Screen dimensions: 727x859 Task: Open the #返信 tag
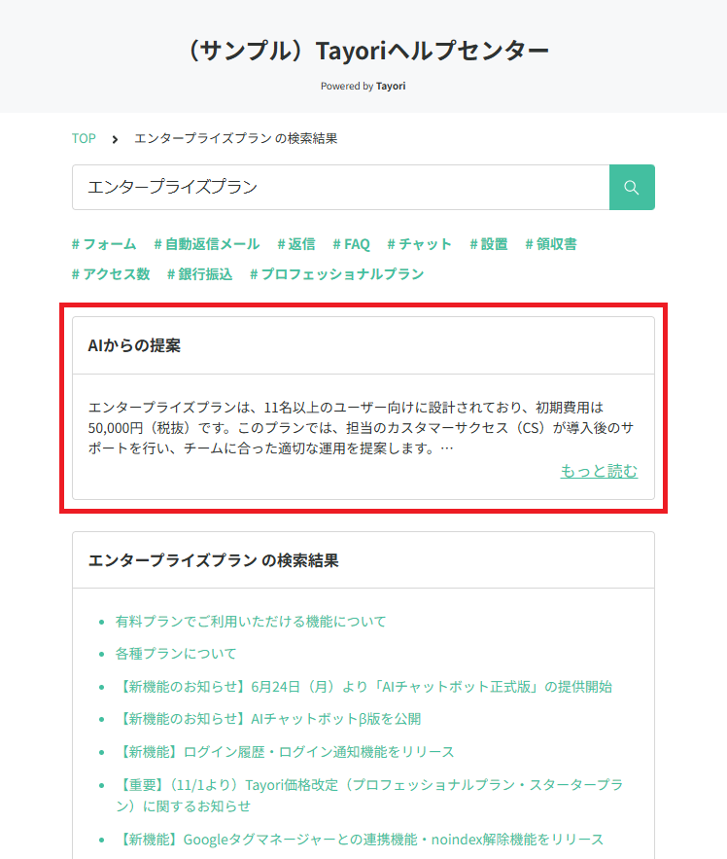click(x=295, y=244)
